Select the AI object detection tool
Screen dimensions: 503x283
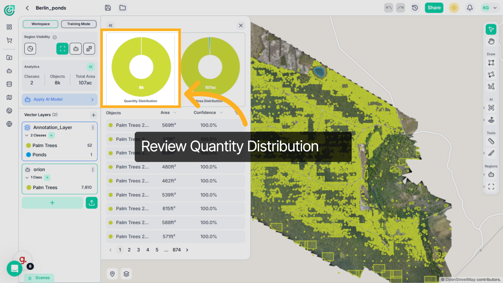click(x=491, y=108)
